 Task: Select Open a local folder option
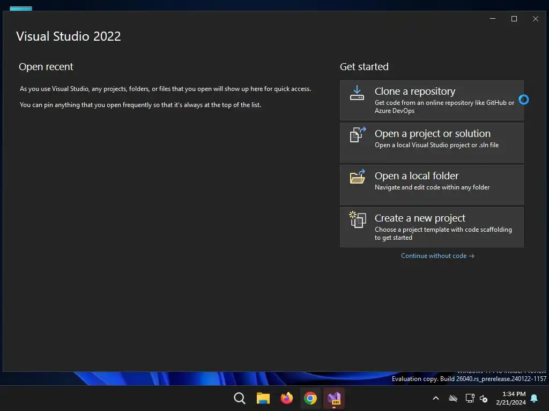click(x=432, y=185)
